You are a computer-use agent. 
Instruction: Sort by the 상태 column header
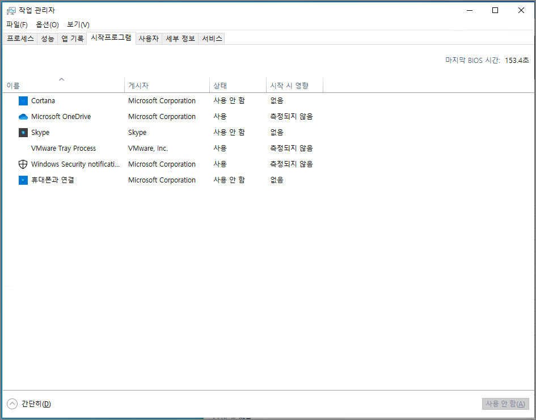(x=238, y=86)
